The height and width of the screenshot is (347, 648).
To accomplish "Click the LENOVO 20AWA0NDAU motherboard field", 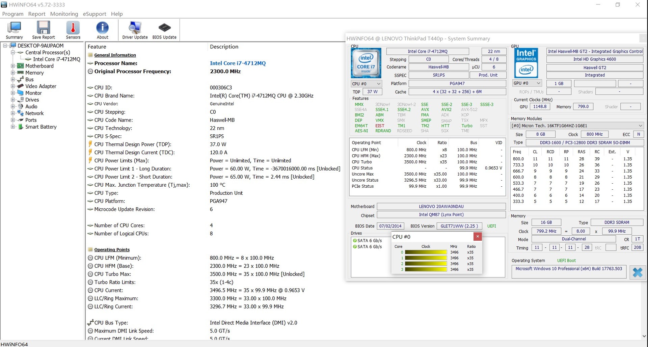I will pyautogui.click(x=441, y=207).
